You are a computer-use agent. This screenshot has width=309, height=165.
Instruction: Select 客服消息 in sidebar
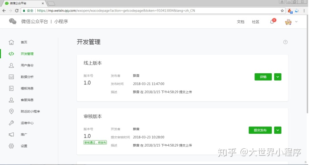27,100
